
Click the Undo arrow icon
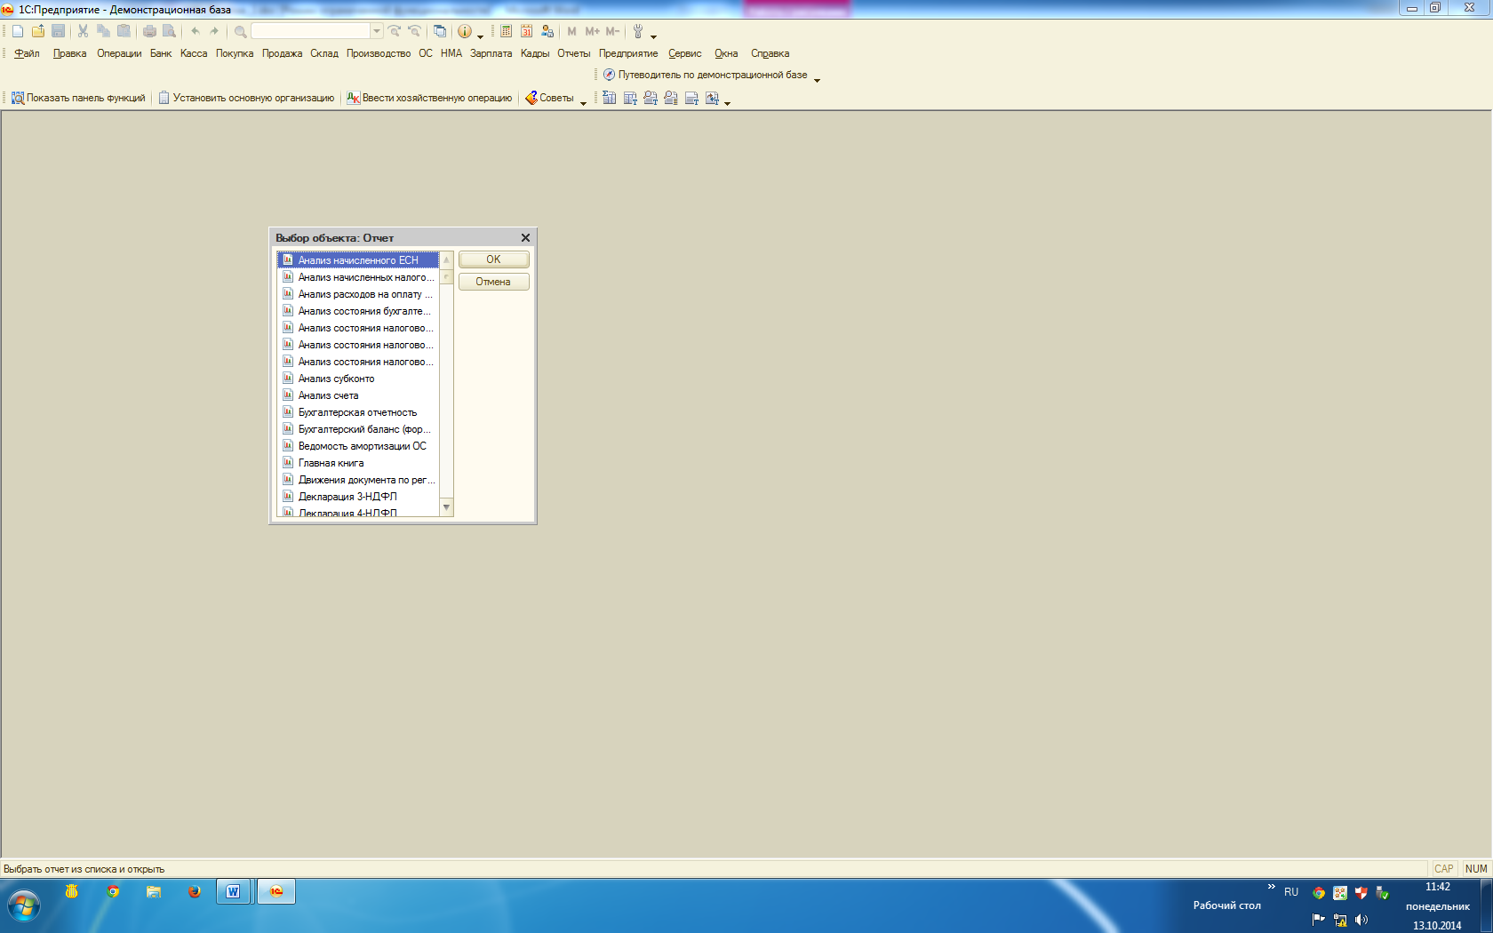196,31
